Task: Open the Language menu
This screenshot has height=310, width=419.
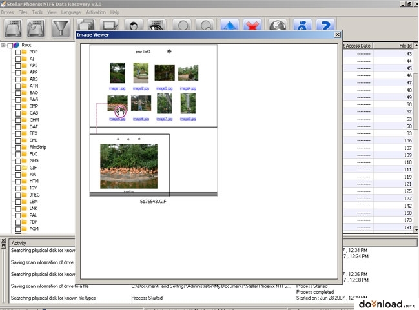Action: click(x=71, y=12)
